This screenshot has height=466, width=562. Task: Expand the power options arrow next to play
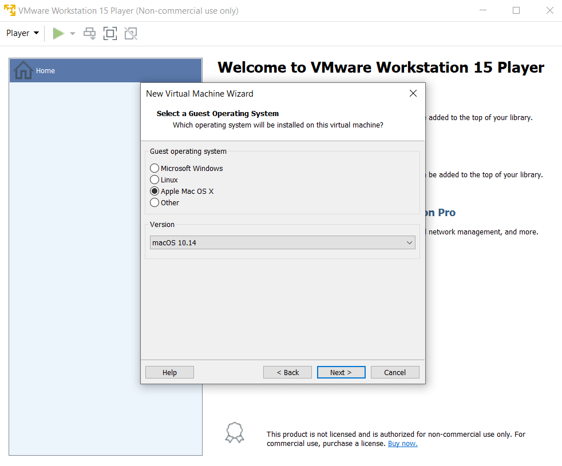click(73, 34)
